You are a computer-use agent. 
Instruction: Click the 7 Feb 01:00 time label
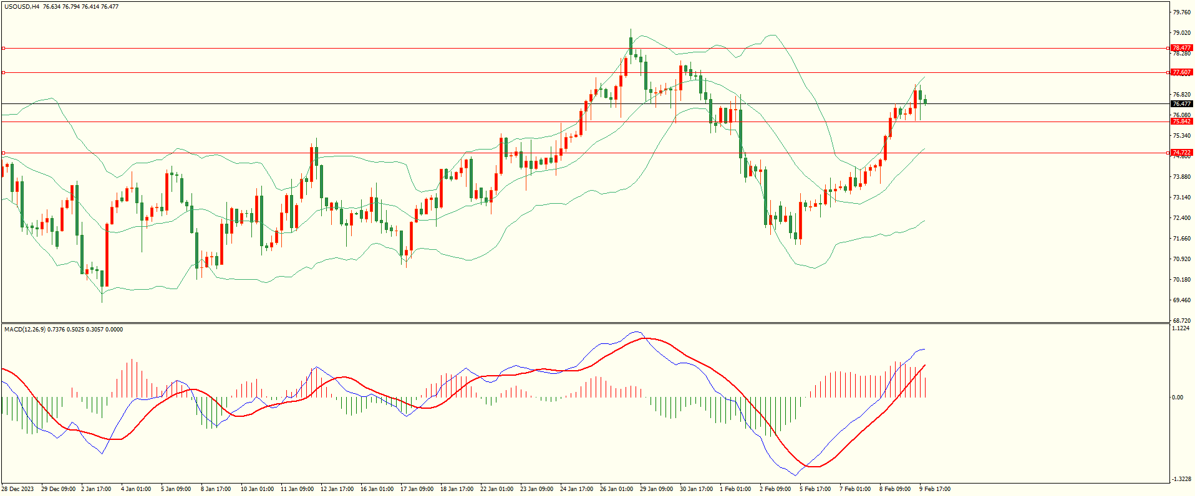(x=856, y=489)
